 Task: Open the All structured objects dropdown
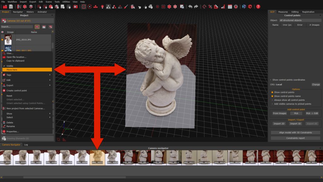(300, 20)
